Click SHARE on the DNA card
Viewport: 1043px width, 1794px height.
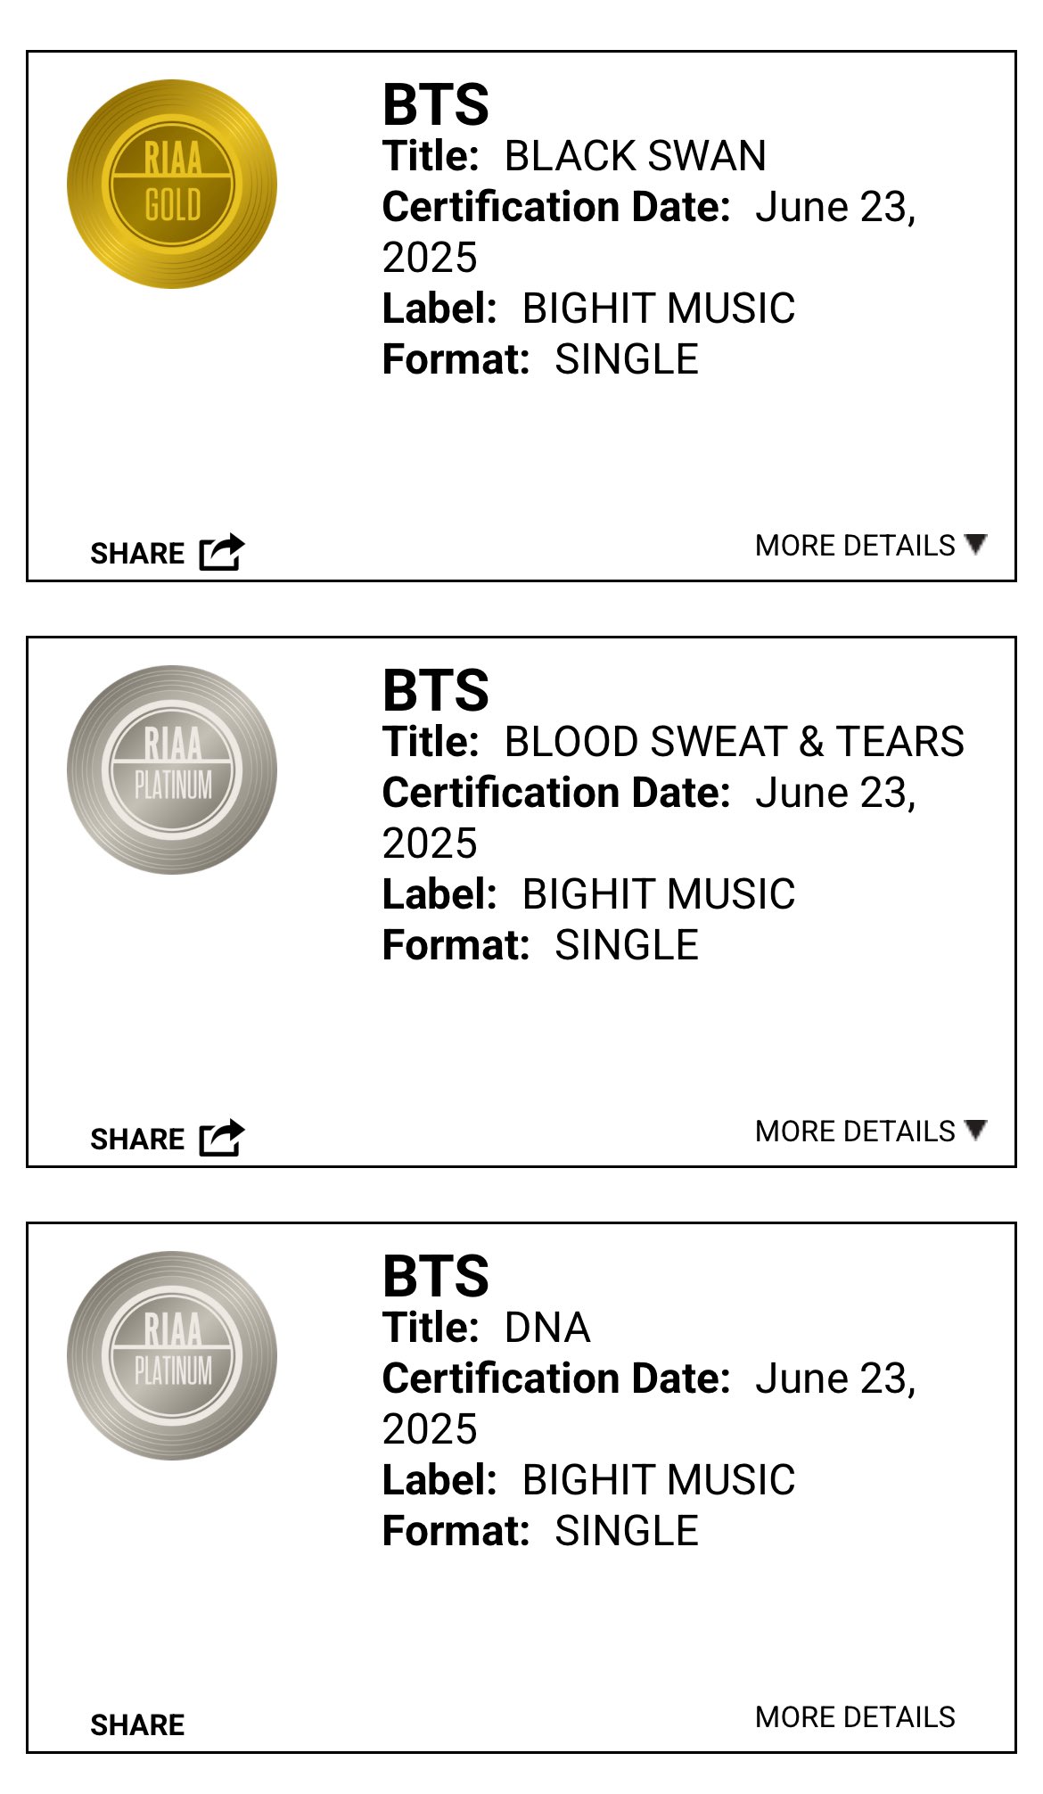[137, 1725]
